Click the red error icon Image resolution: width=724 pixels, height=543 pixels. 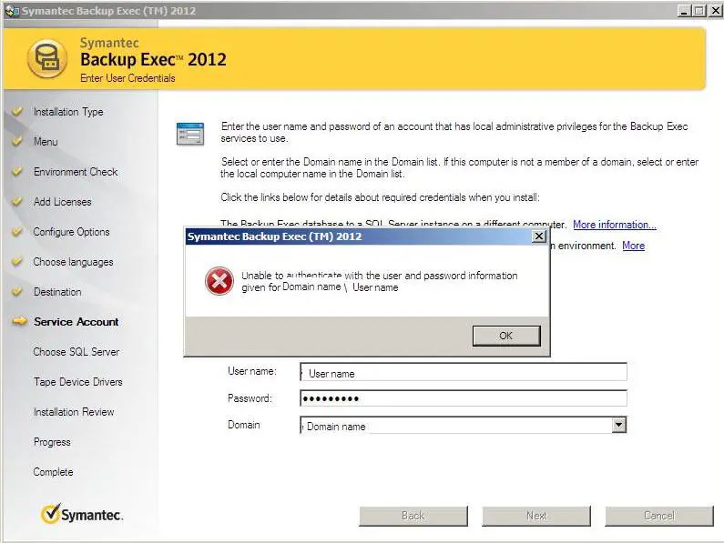(x=219, y=281)
